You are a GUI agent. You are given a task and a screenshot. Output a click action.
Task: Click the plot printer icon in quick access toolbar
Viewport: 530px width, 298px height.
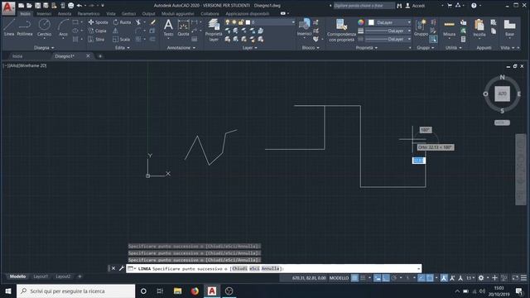click(71, 6)
